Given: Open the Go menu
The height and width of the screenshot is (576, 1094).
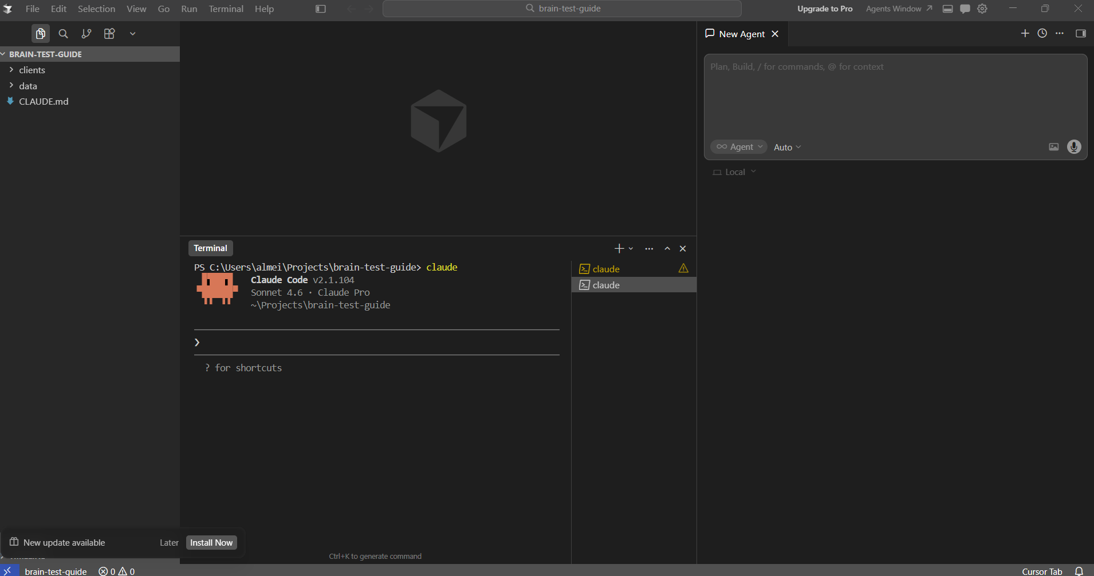Looking at the screenshot, I should click(x=164, y=9).
